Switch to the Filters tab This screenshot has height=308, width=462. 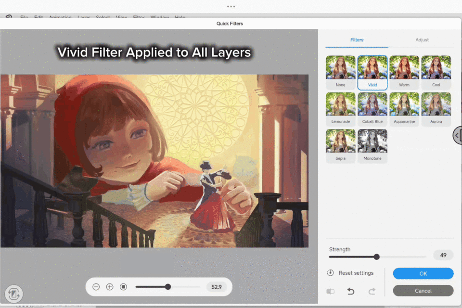coord(357,40)
